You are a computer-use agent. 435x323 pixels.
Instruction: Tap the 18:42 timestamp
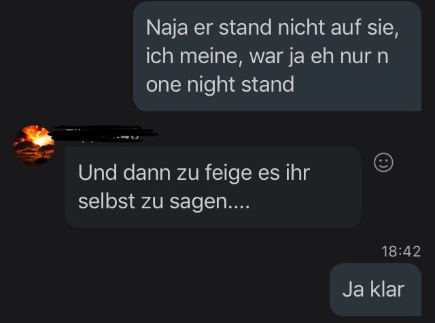(401, 252)
